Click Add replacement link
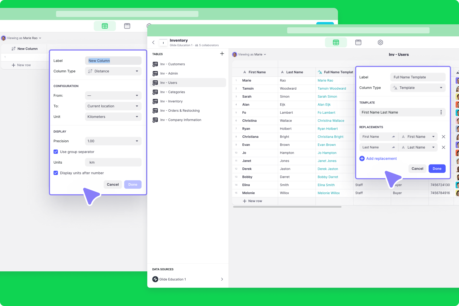The image size is (459, 306). coord(381,158)
